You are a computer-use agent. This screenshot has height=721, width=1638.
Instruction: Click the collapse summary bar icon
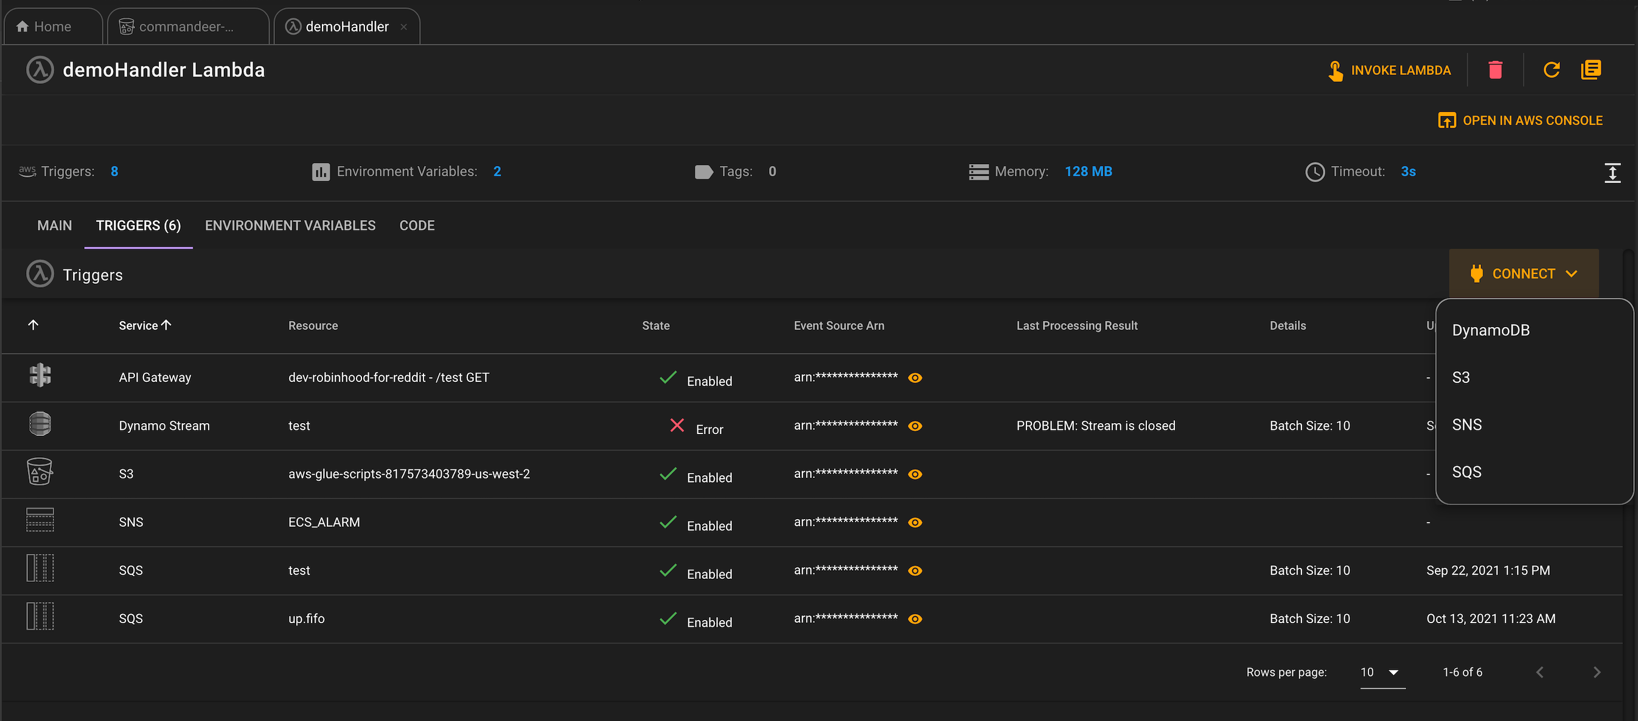1612,172
